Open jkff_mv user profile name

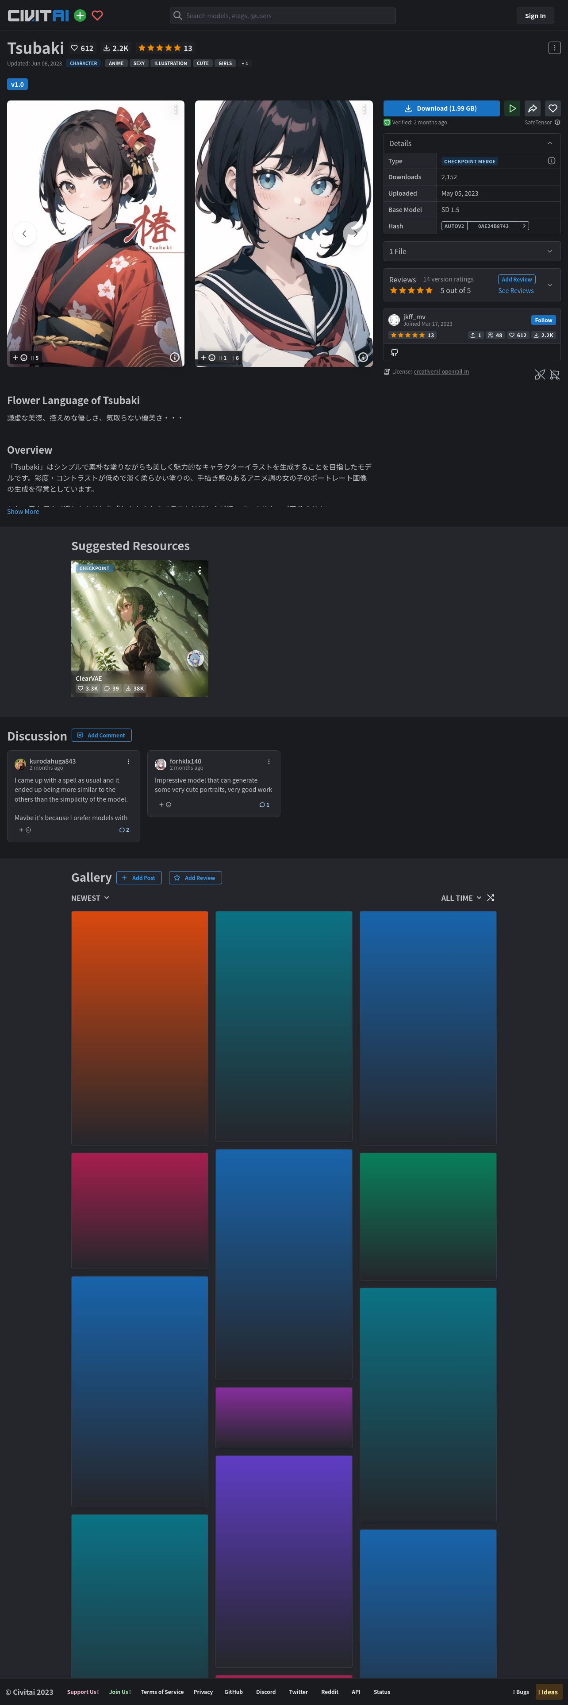click(414, 316)
